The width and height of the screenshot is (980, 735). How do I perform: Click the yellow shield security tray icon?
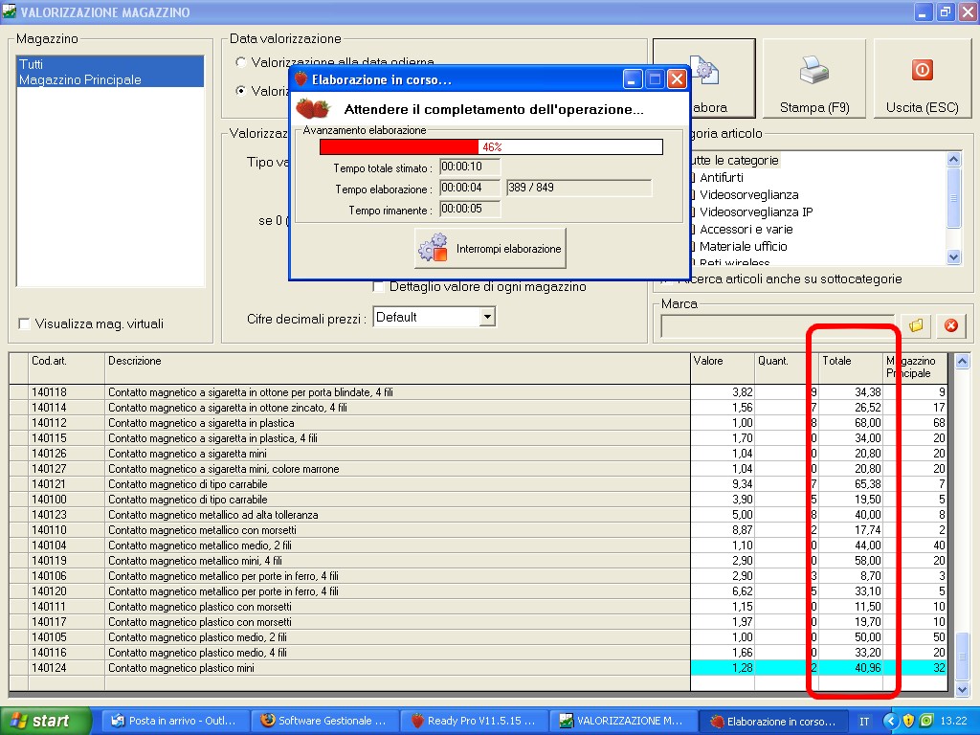(909, 721)
